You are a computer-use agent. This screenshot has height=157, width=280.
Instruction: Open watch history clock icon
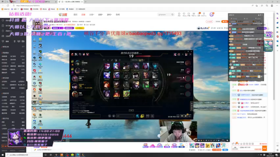179,14
